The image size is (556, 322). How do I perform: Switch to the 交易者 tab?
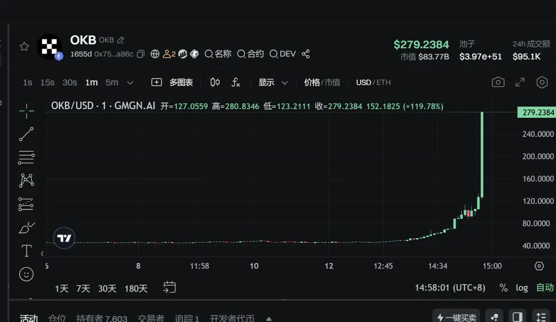(151, 318)
